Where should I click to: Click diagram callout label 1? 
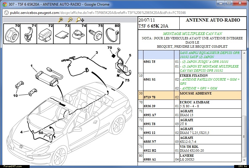31,66
